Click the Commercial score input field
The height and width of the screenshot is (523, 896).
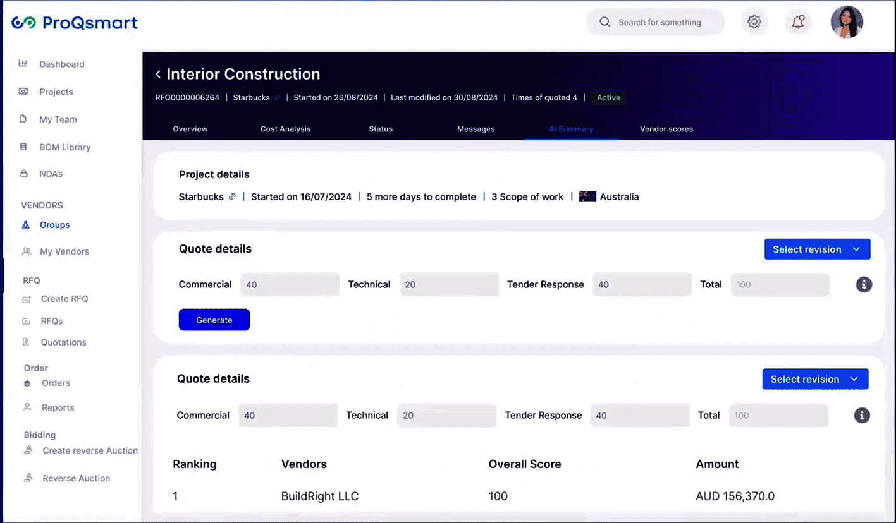point(290,284)
